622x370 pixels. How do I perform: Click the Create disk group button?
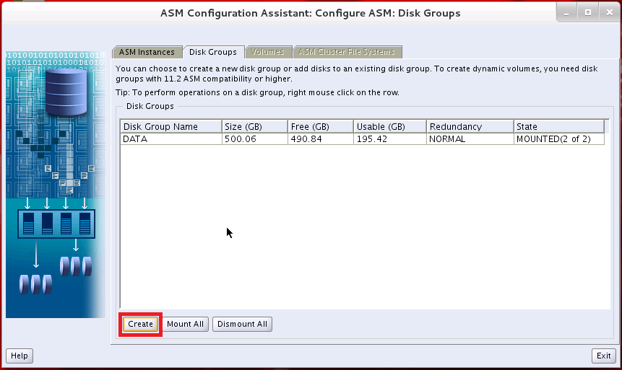pos(141,324)
